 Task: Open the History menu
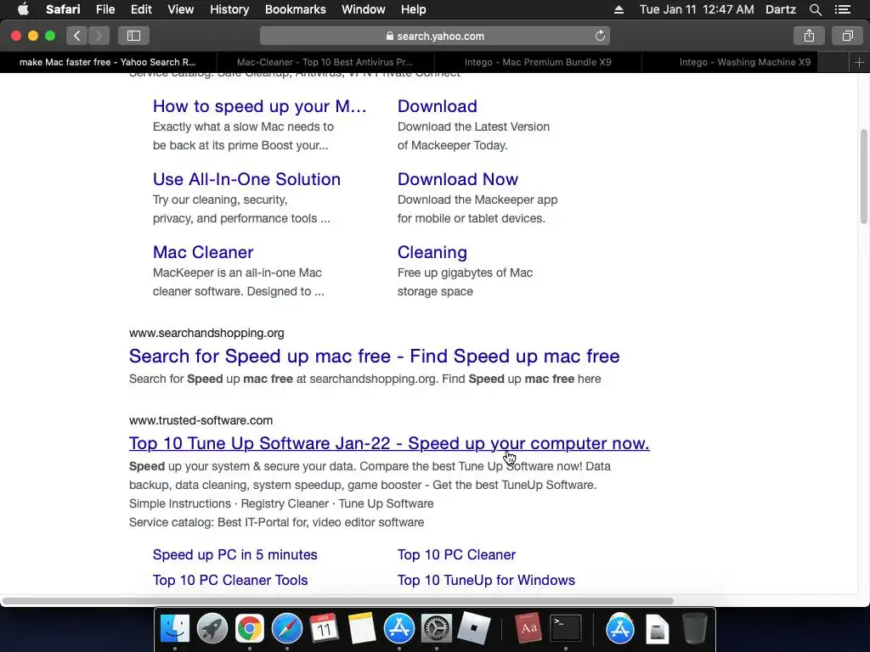pyautogui.click(x=229, y=9)
